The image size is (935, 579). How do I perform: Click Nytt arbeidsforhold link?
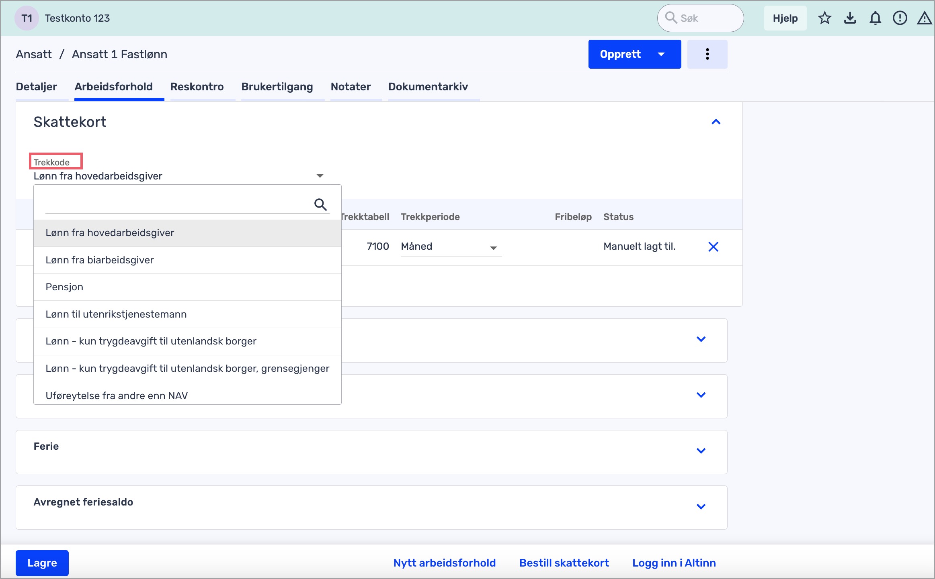(445, 563)
